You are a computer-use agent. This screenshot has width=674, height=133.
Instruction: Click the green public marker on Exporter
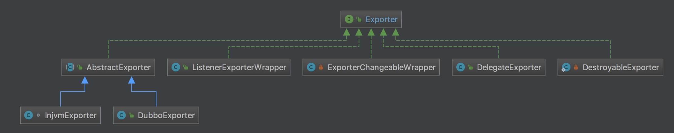(x=359, y=19)
